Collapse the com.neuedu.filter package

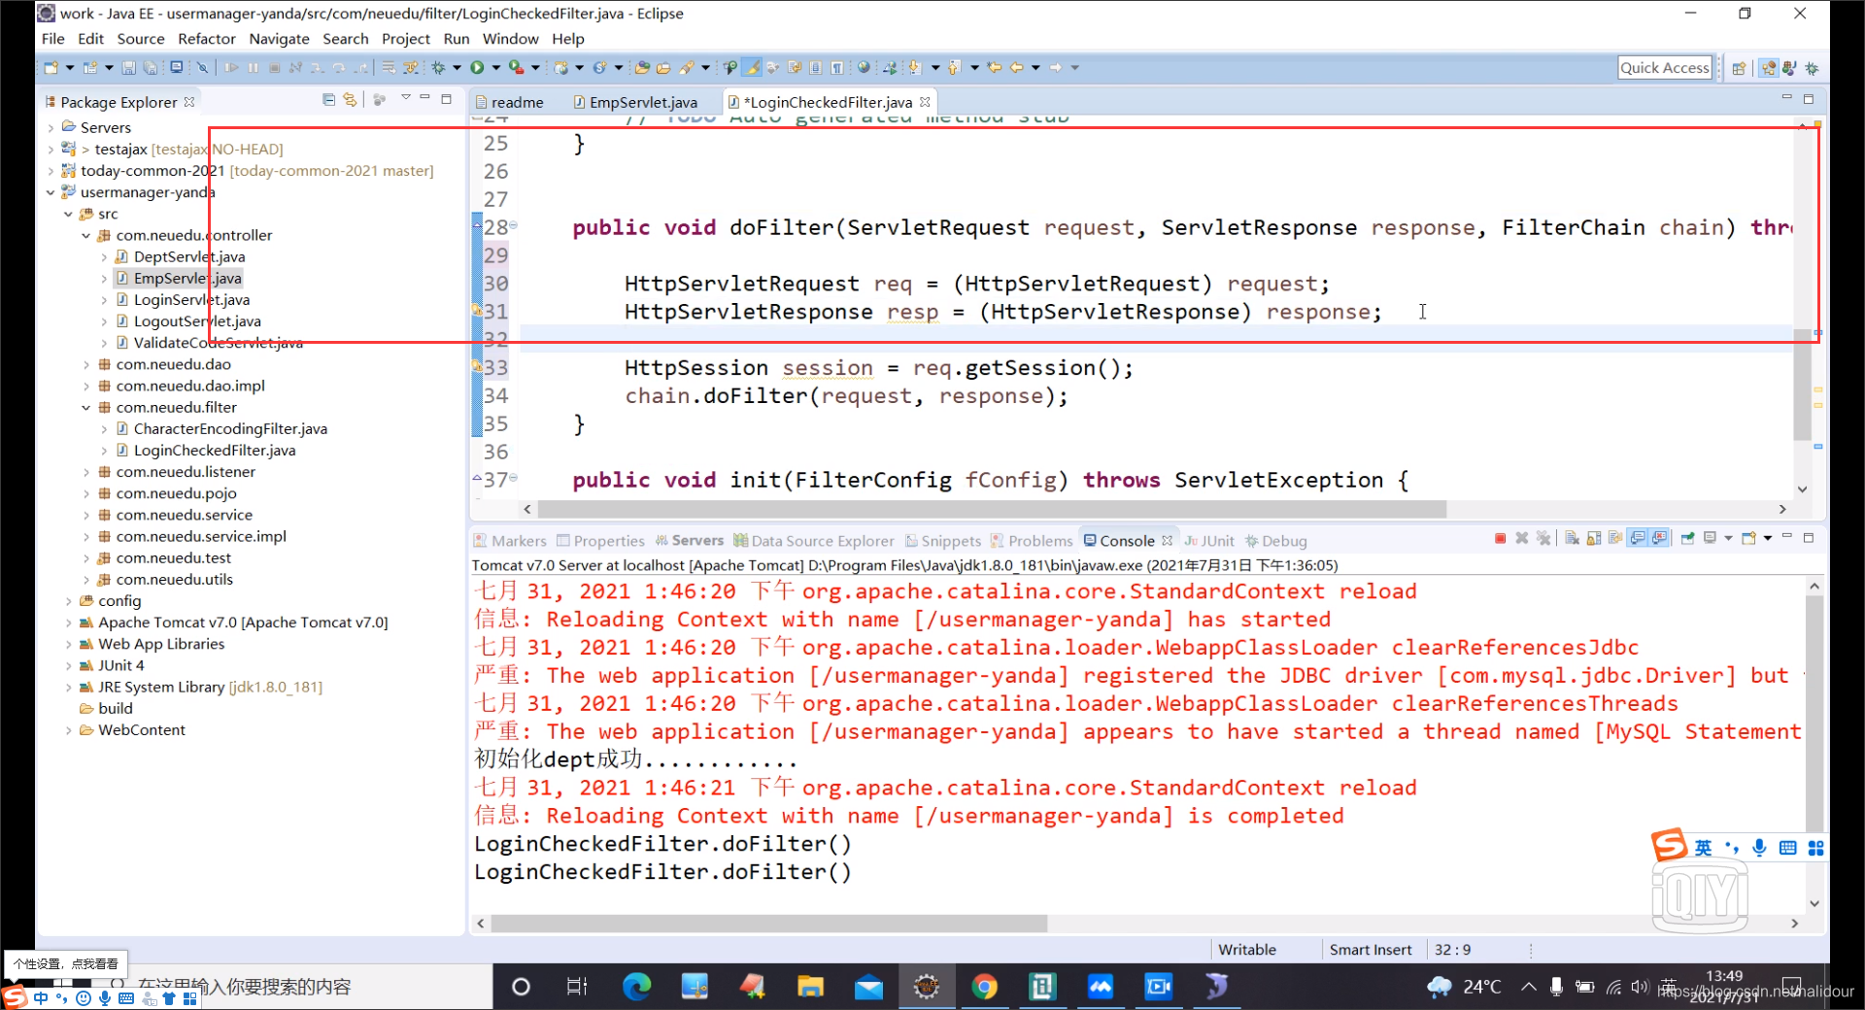85,408
